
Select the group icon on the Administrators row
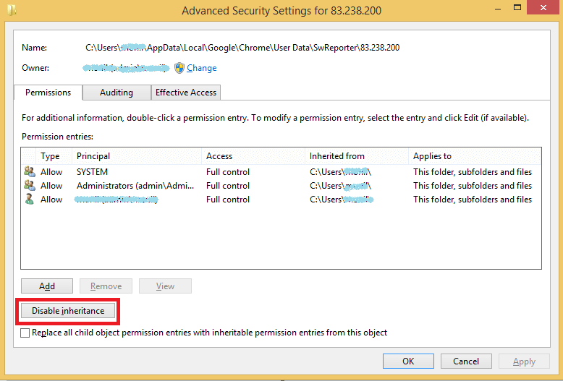30,186
